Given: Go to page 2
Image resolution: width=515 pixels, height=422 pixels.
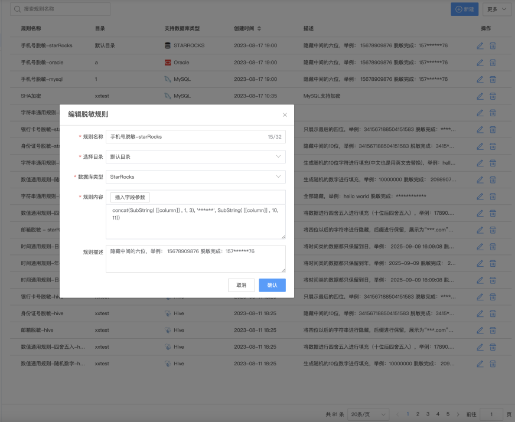Looking at the screenshot, I should pos(418,414).
